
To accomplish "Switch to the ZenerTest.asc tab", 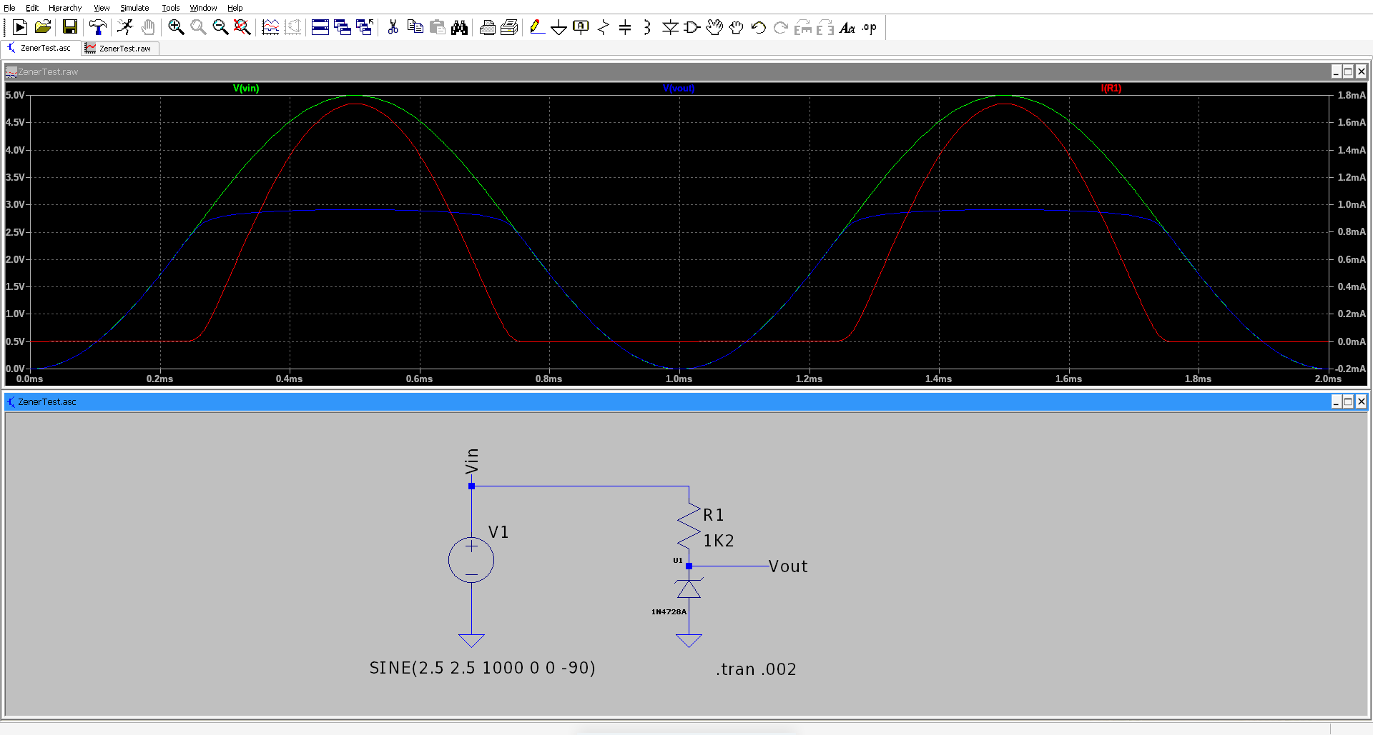I will (41, 48).
